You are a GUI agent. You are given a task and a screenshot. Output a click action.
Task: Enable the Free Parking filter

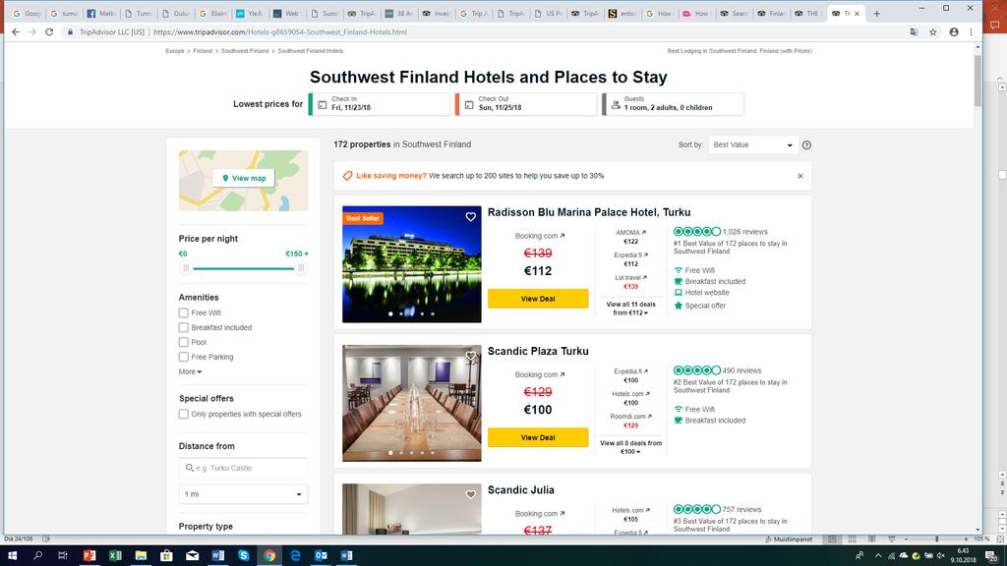[184, 358]
